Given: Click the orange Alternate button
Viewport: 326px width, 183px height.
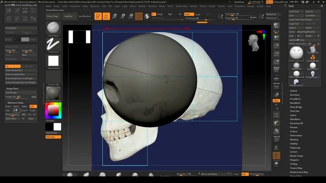Looking at the screenshot, I should pyautogui.click(x=53, y=137).
